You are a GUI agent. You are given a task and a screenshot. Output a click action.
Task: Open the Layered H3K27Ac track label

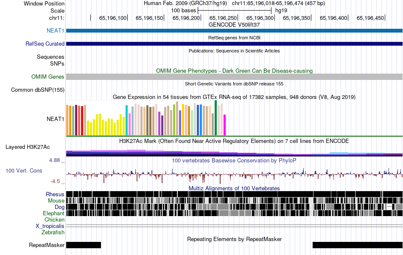click(x=28, y=147)
